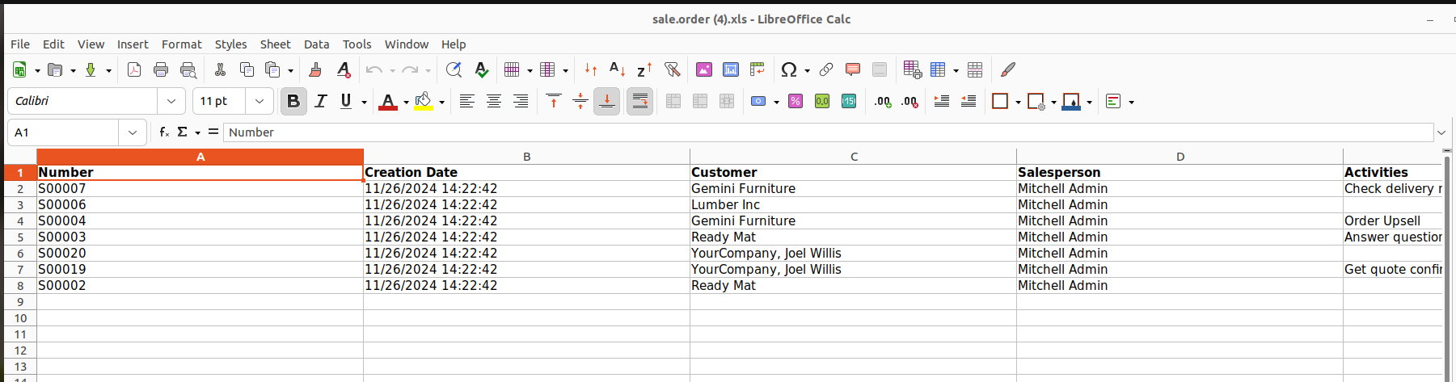Click Clear Direct Formatting icon
This screenshot has height=382, width=1456.
[343, 70]
